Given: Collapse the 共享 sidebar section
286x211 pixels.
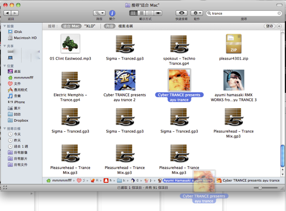Looking at the screenshot, I should click(x=5, y=46).
